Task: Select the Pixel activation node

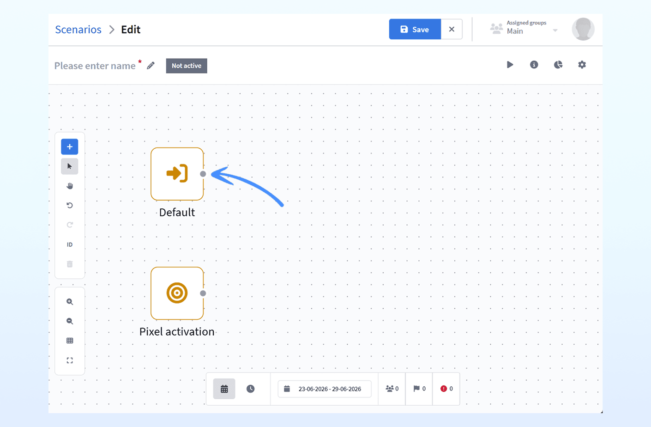Action: [177, 293]
